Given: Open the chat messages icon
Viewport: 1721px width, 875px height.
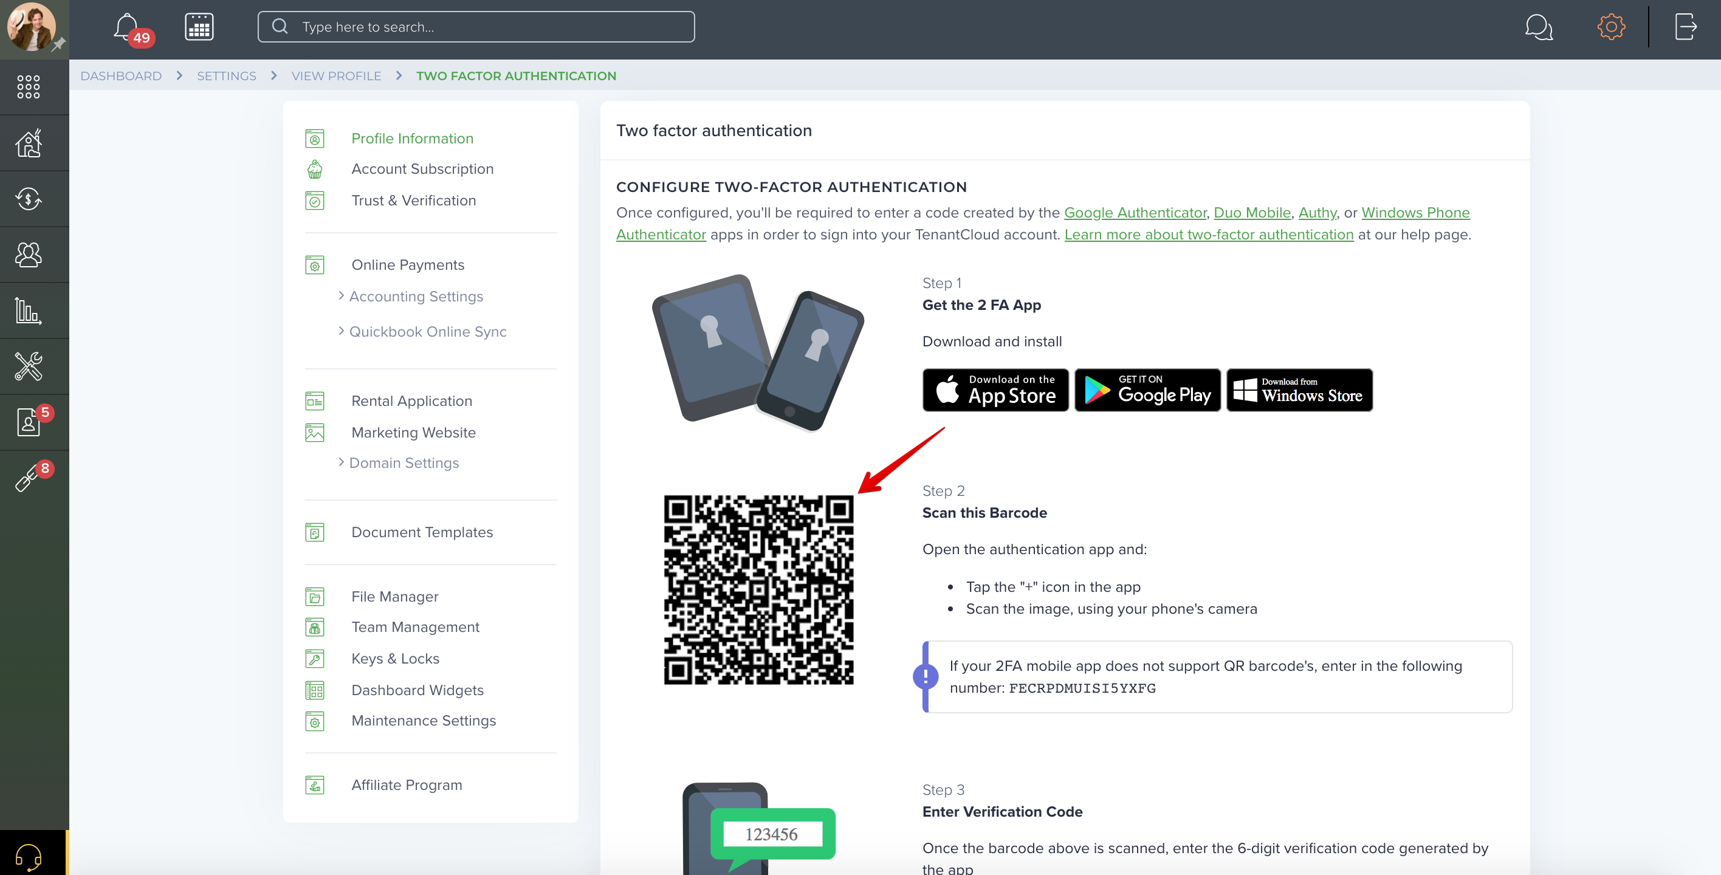Looking at the screenshot, I should pyautogui.click(x=1538, y=27).
